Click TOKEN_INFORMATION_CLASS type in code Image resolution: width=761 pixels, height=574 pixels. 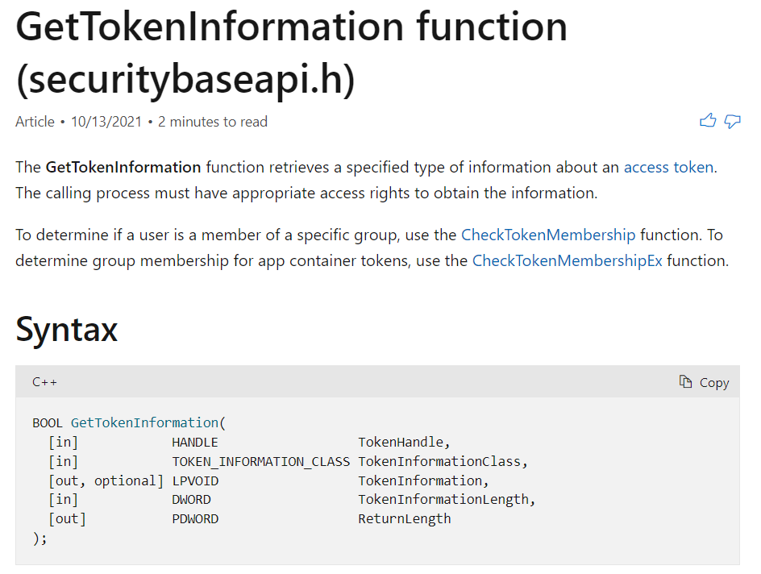click(x=260, y=461)
